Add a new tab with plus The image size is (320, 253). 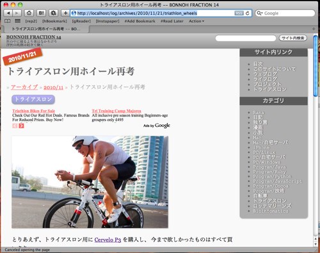pos(314,29)
